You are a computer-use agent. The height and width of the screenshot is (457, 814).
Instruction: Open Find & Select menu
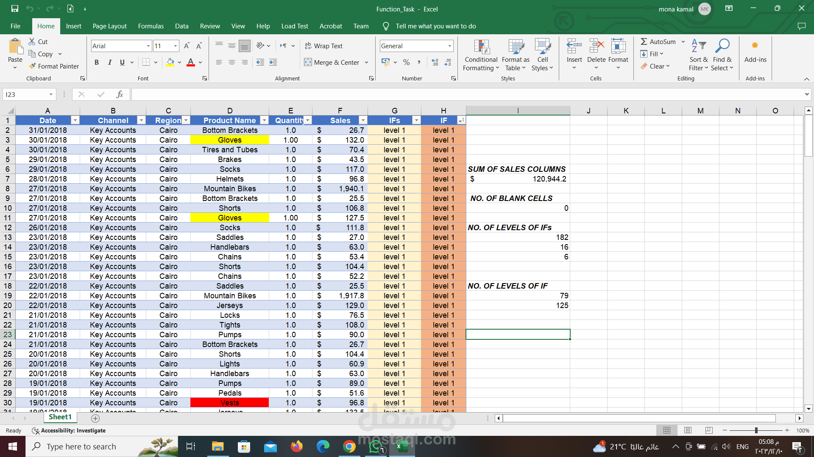(722, 55)
